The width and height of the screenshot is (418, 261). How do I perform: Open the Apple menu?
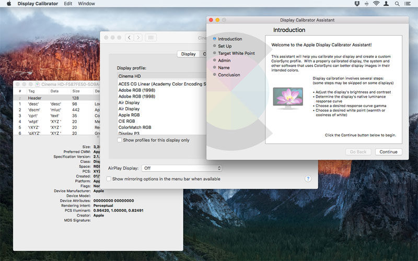pos(9,4)
